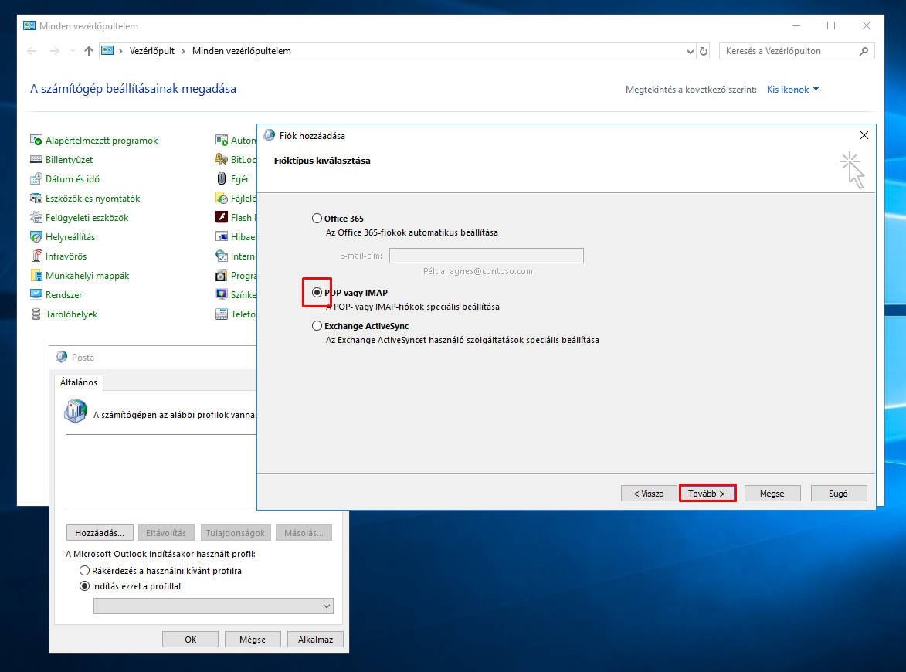Expand the address bar history chevron
The image size is (906, 672).
point(690,51)
